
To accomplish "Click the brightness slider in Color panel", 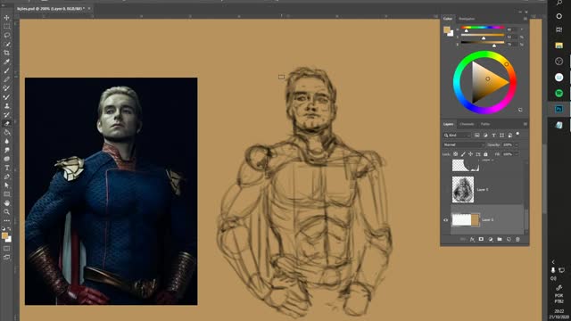I will click(x=483, y=43).
